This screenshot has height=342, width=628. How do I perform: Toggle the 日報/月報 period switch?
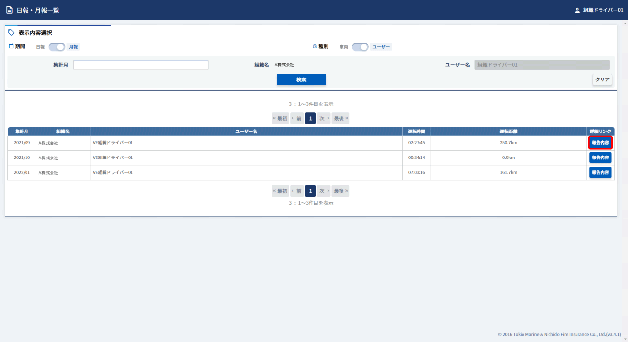click(57, 47)
